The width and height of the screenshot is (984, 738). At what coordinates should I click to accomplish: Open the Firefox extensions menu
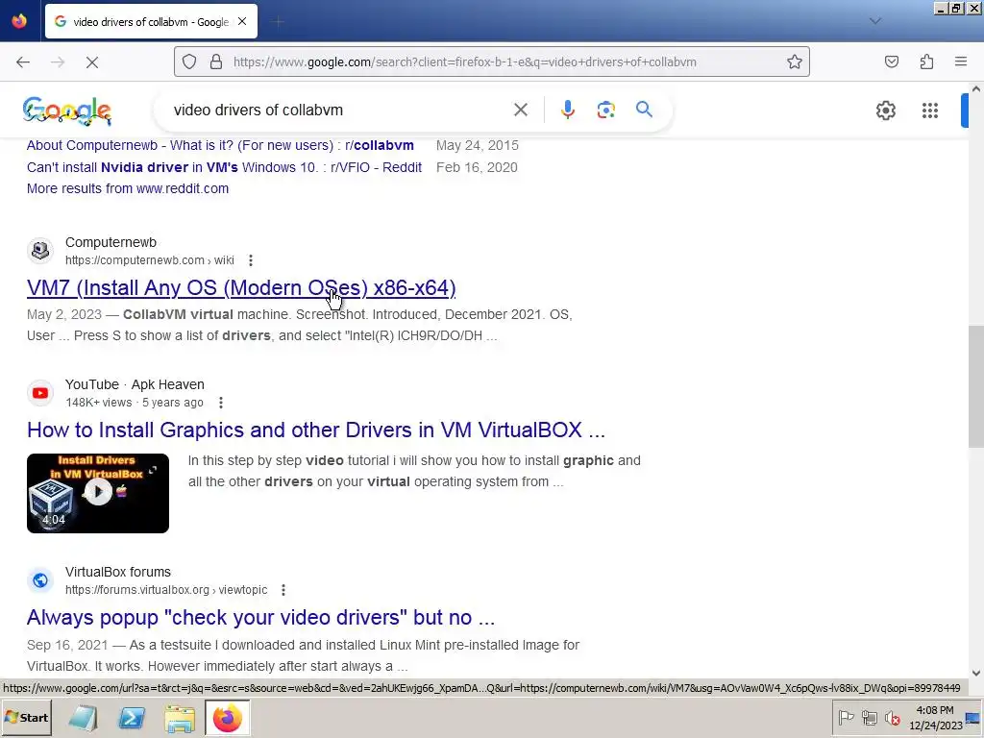point(927,61)
